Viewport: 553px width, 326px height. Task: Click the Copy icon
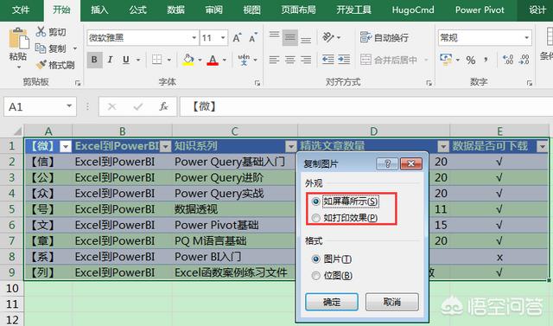pos(41,48)
